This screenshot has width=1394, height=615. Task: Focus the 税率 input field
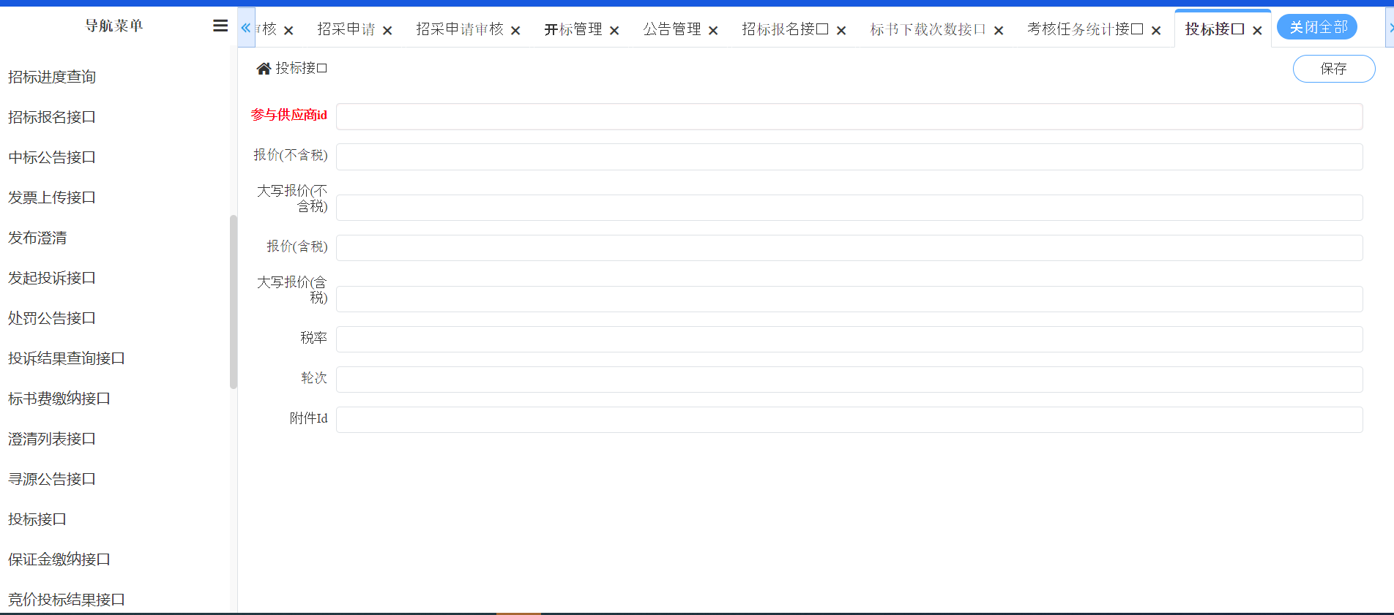point(849,339)
